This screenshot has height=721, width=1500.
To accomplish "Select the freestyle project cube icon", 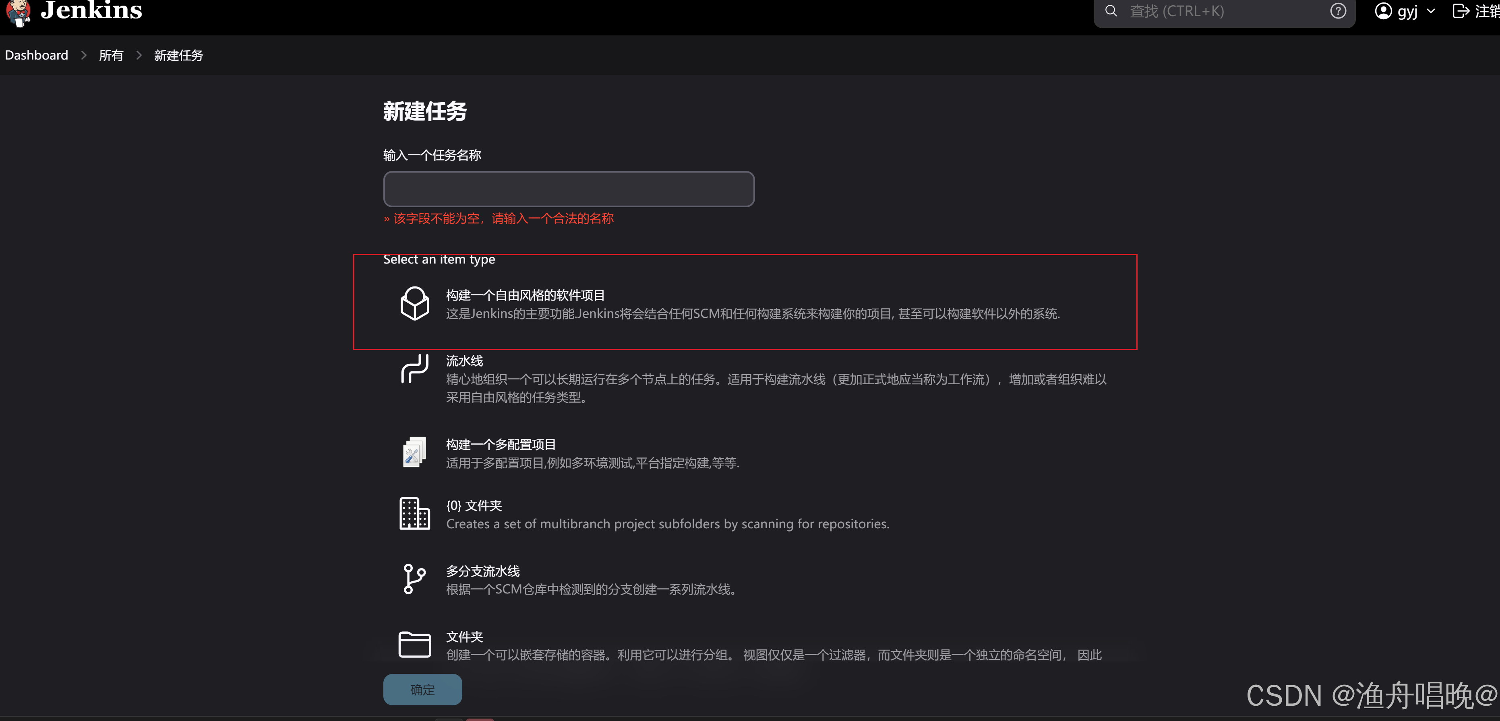I will pyautogui.click(x=415, y=304).
